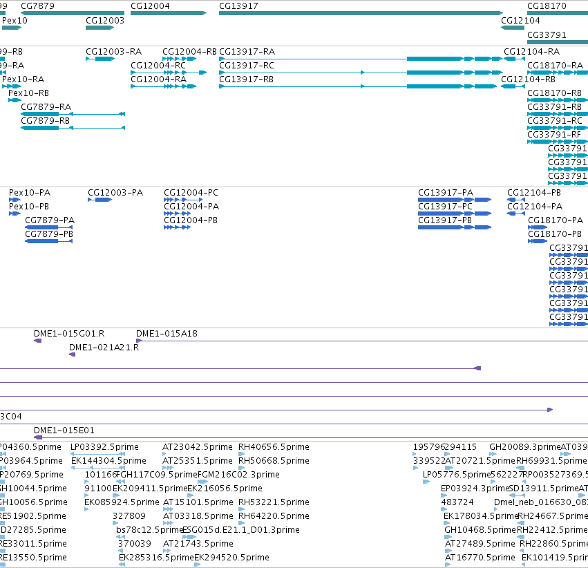The image size is (588, 568).
Task: Open the CG12003 gene entry
Action: click(99, 28)
